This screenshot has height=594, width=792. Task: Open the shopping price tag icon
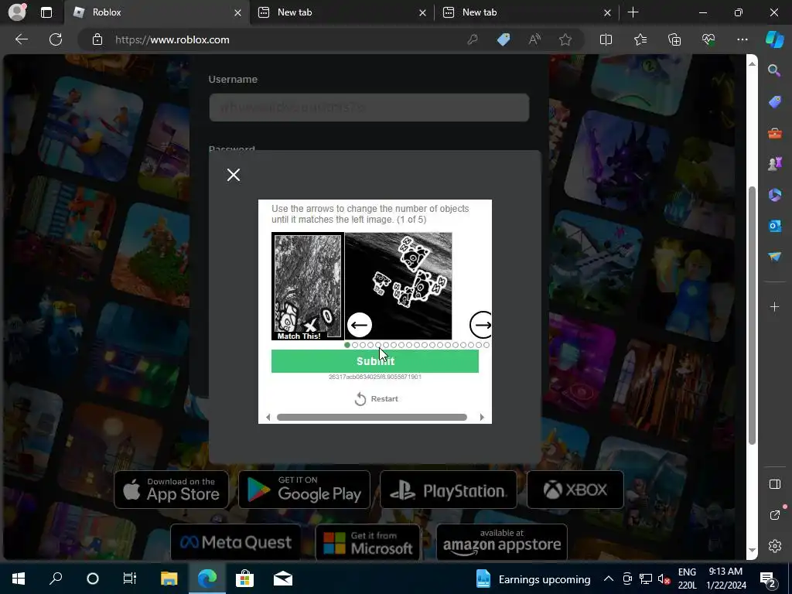[504, 39]
